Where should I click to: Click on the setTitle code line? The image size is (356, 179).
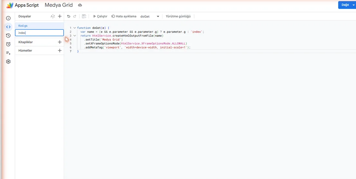(103, 40)
